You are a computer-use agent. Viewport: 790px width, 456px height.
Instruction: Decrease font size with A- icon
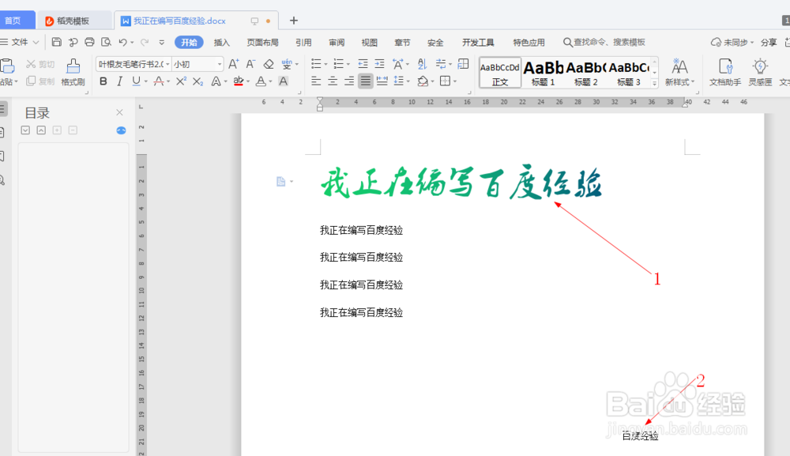click(x=250, y=64)
